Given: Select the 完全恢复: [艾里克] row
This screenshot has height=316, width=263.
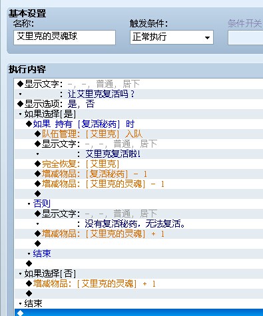Looking at the screenshot, I should coord(138,164).
